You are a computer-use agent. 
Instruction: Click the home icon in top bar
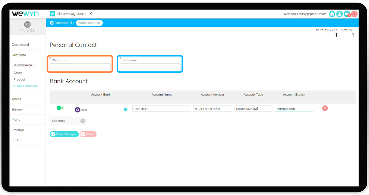tap(332, 14)
